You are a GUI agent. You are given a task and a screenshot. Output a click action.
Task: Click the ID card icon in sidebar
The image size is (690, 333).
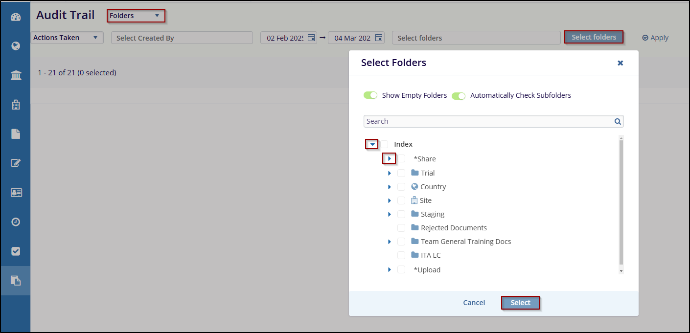[x=16, y=193]
